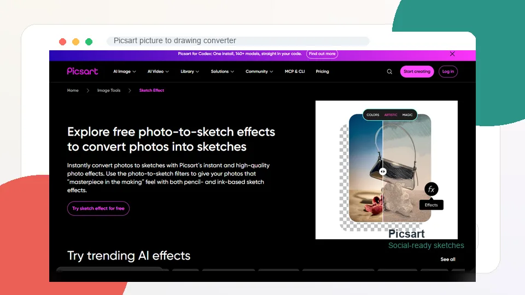Click the Picsart logo

[x=83, y=71]
